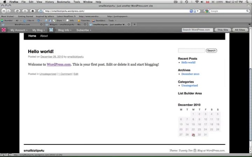Focus the sidebar blog search field
This screenshot has height=157, width=252.
tap(191, 51)
